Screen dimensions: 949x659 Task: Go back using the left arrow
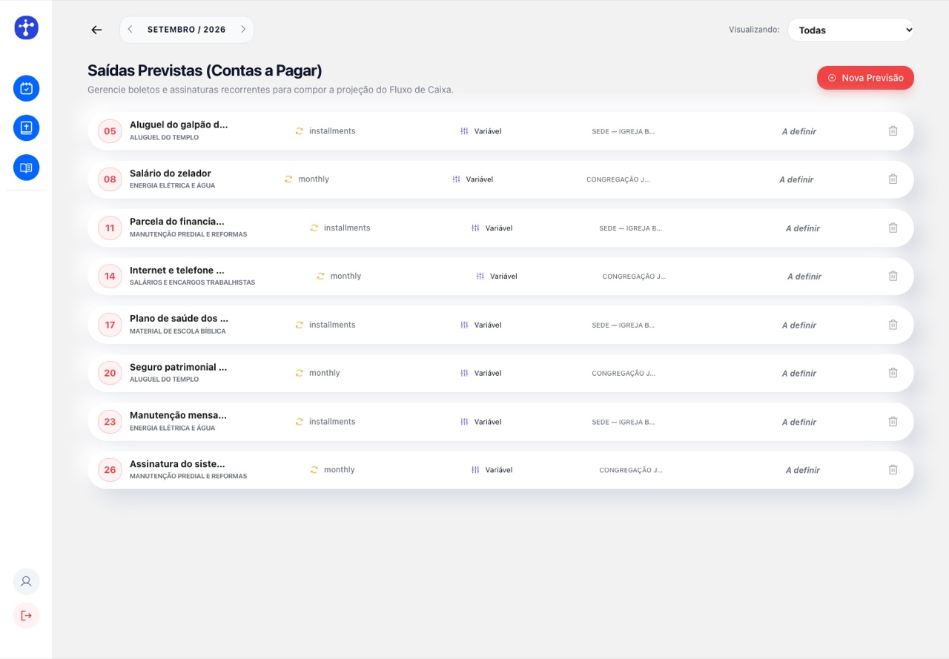coord(96,30)
